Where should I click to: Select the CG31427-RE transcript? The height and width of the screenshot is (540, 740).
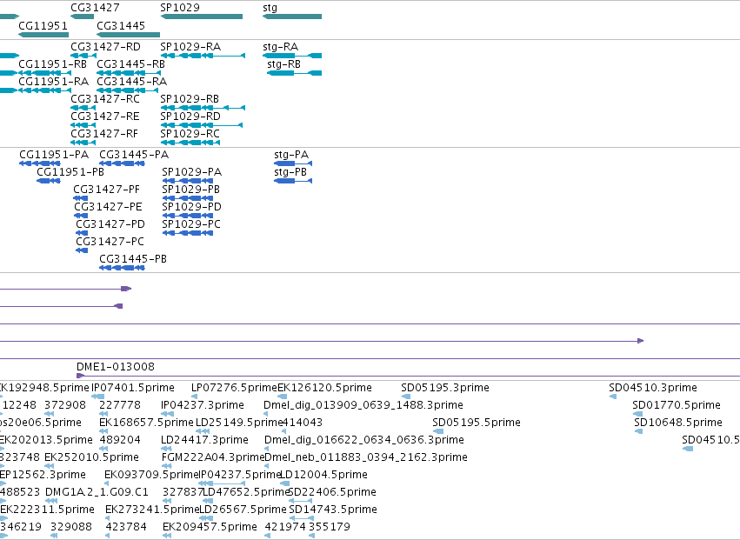104,117
